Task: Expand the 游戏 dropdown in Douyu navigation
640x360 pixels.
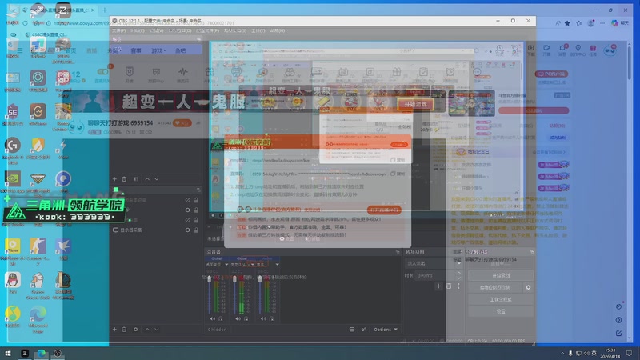Action: click(158, 50)
